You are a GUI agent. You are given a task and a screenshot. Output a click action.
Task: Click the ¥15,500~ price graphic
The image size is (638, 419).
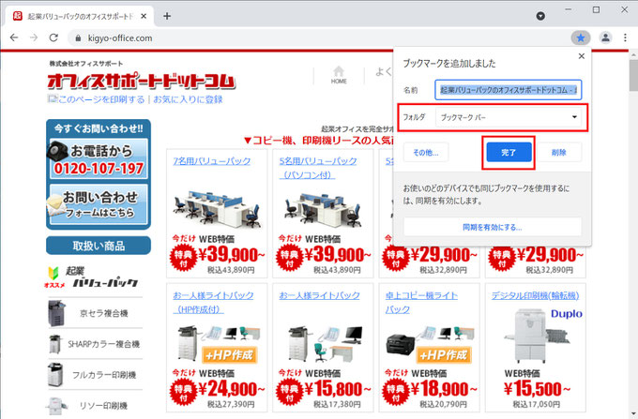pos(537,389)
